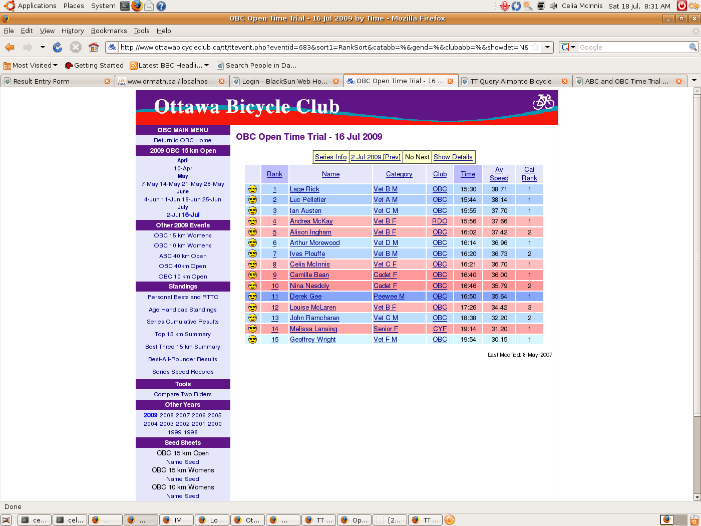Open the volume speaker icon in system tray

click(x=553, y=6)
